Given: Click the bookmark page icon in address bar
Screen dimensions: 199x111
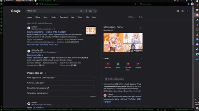Looking at the screenshot, I should [136, 4].
